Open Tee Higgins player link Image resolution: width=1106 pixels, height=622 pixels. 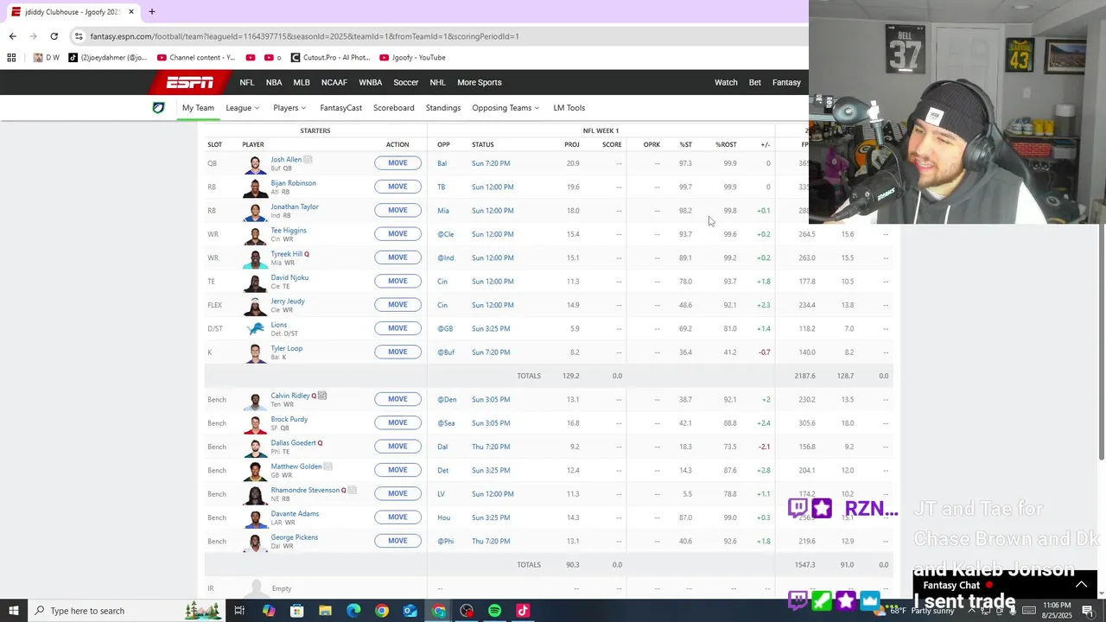coord(289,231)
